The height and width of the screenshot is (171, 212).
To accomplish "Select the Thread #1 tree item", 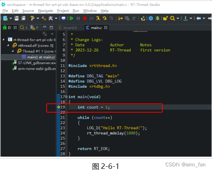I will coord(36,51).
